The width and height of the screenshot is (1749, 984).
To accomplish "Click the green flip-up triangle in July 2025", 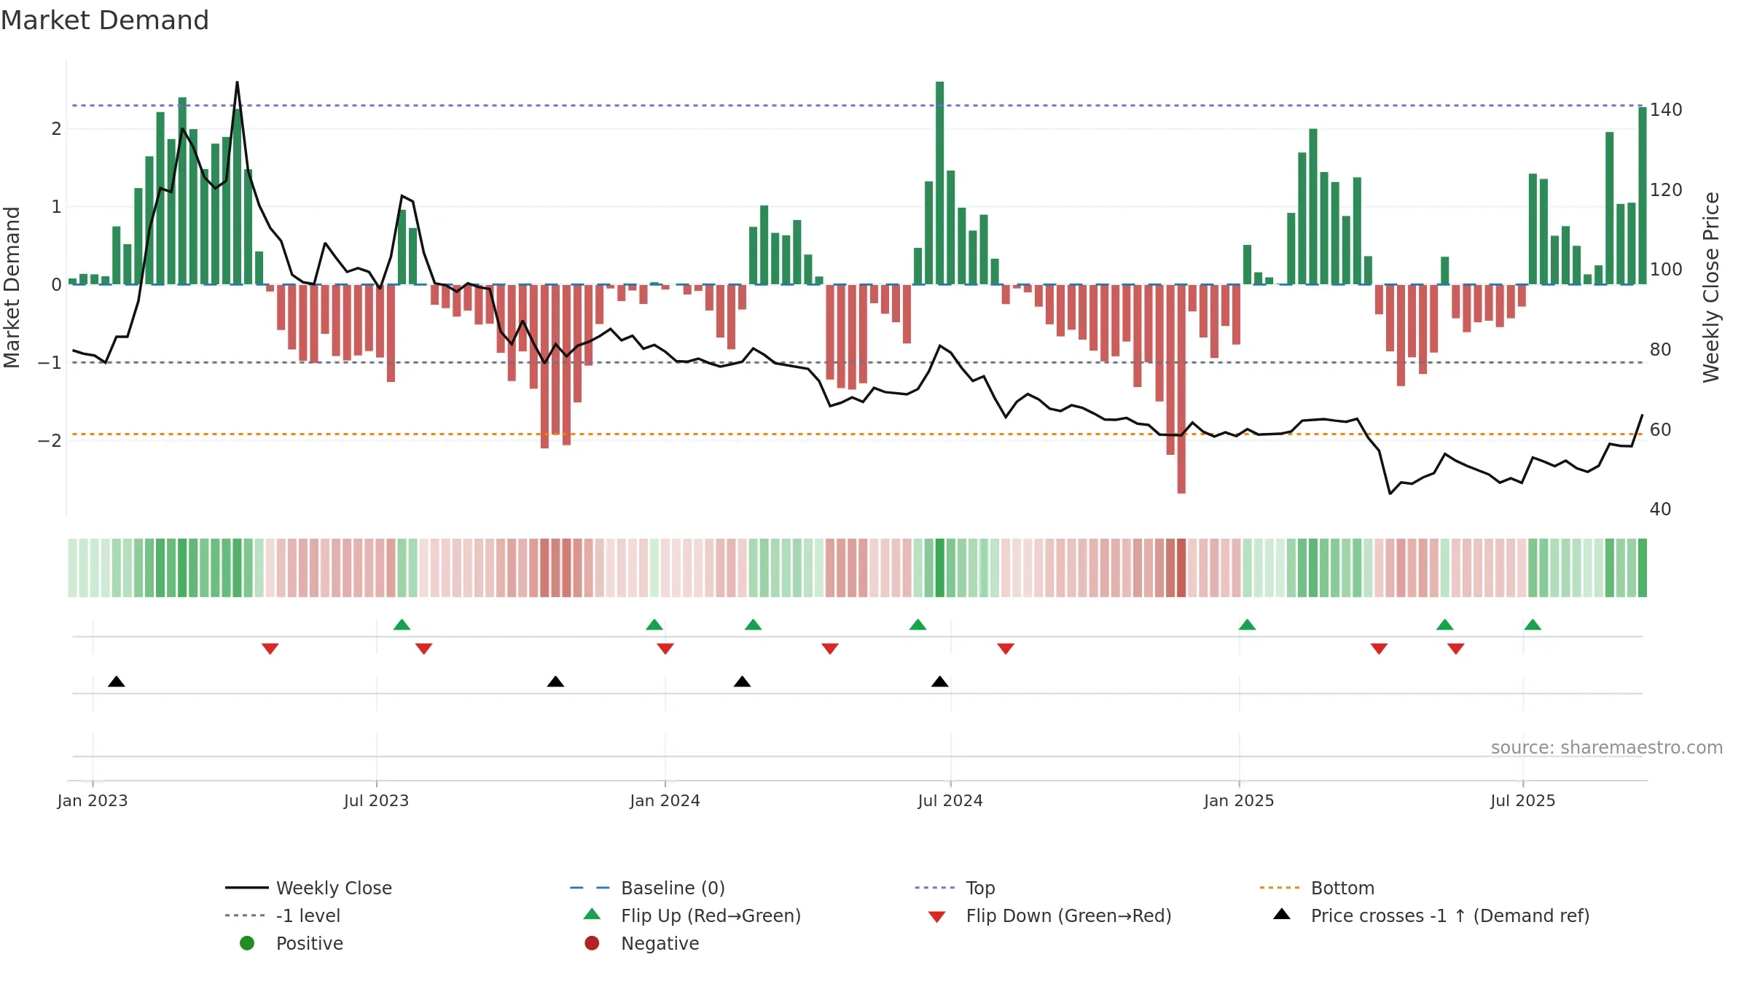I will pyautogui.click(x=1533, y=625).
